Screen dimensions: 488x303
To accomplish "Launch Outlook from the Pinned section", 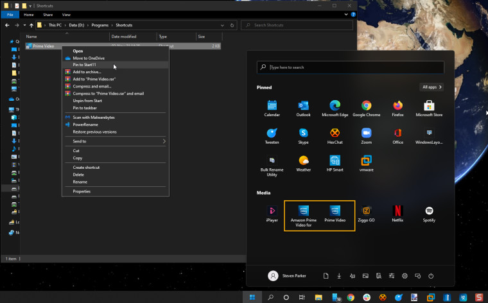I will pos(303,108).
